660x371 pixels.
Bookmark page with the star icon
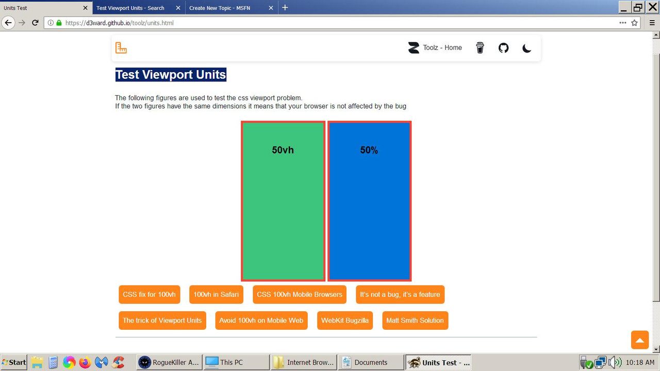[x=634, y=23]
